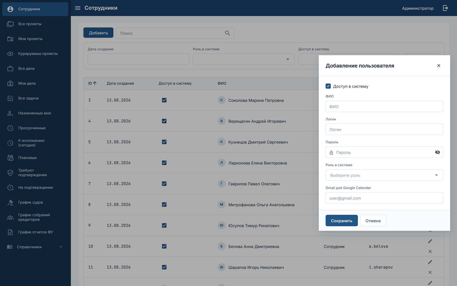
Task: Click login a.belova cell
Action: [x=378, y=246]
